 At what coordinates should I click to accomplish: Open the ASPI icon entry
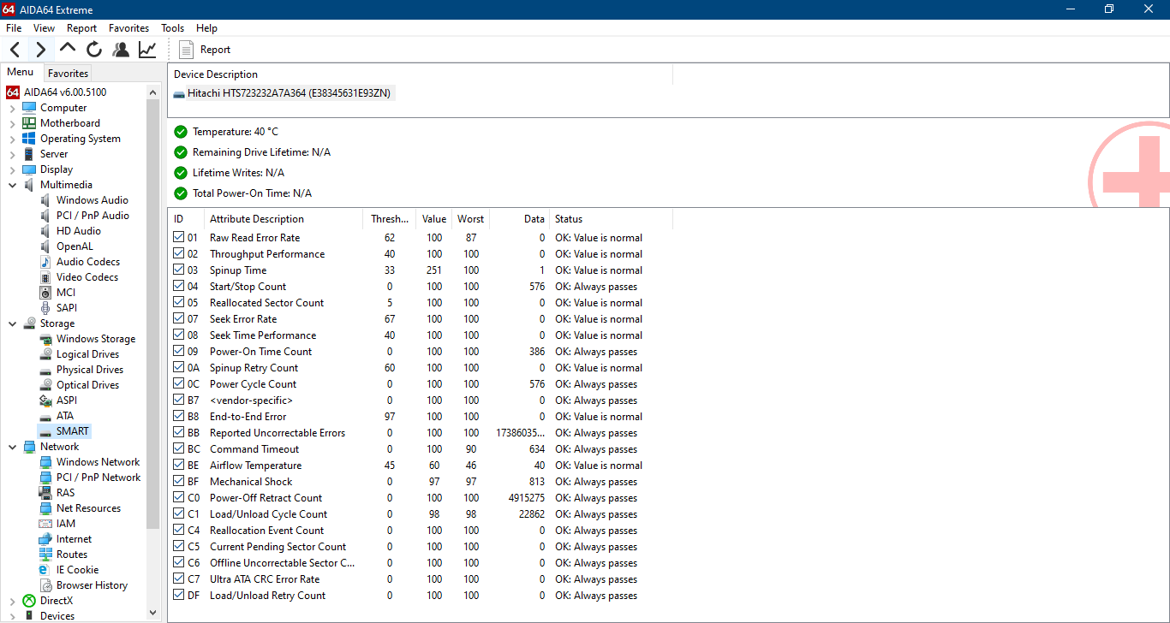[45, 400]
